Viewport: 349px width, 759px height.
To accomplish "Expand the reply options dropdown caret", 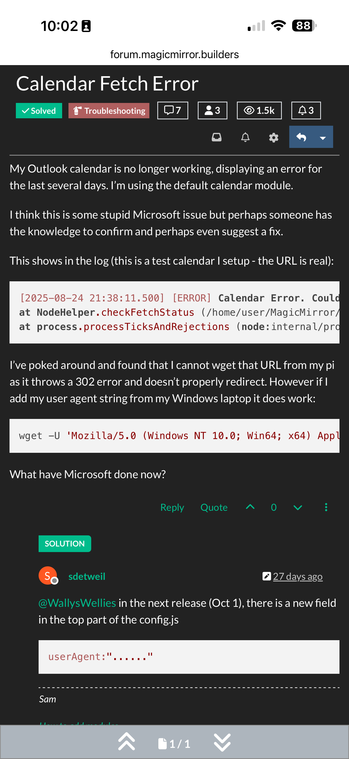I will point(323,137).
